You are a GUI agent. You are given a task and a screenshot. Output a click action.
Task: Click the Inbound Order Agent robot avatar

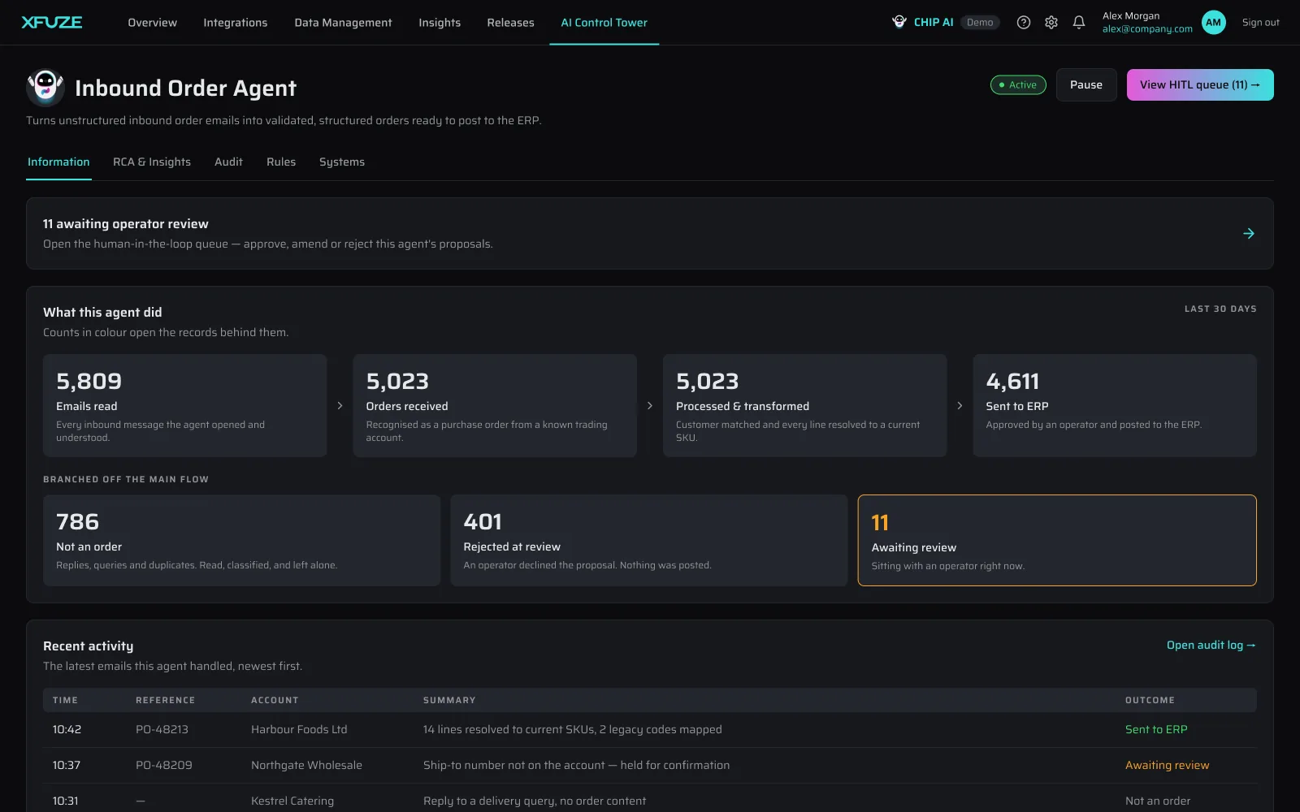click(x=45, y=87)
